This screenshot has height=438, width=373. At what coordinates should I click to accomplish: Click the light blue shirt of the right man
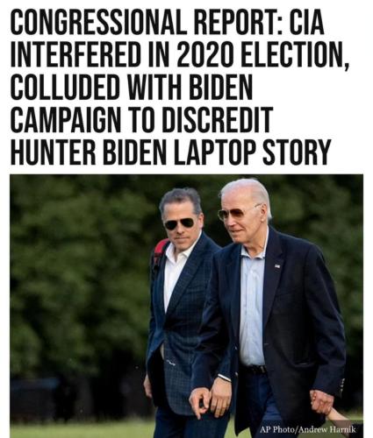click(252, 304)
